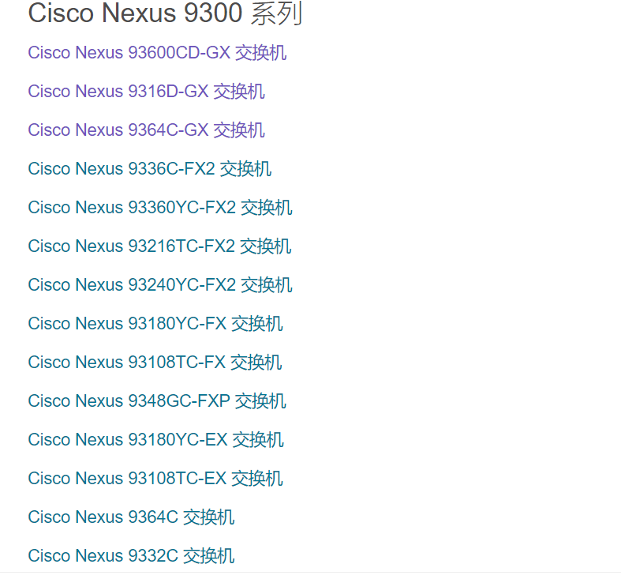This screenshot has height=579, width=621.
Task: Follow the Cisco Nexus 93360YC-FX2 交换机 link
Action: point(160,208)
